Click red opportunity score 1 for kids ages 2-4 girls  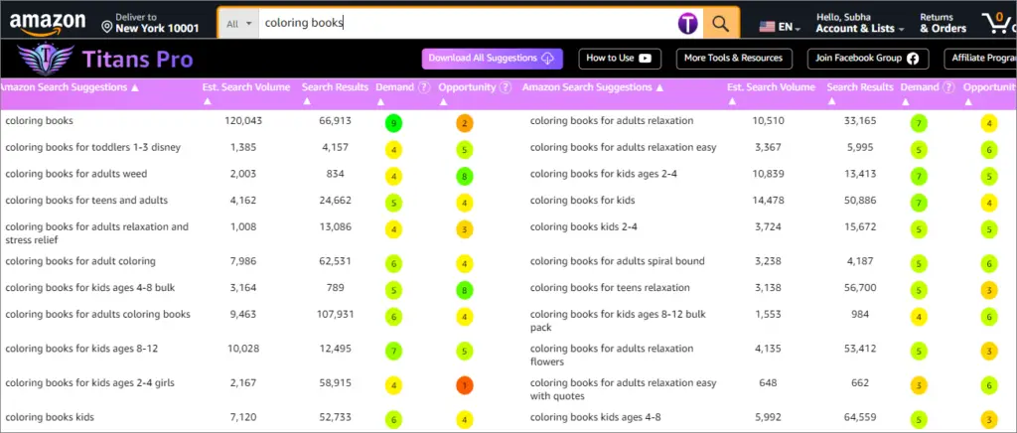(465, 385)
